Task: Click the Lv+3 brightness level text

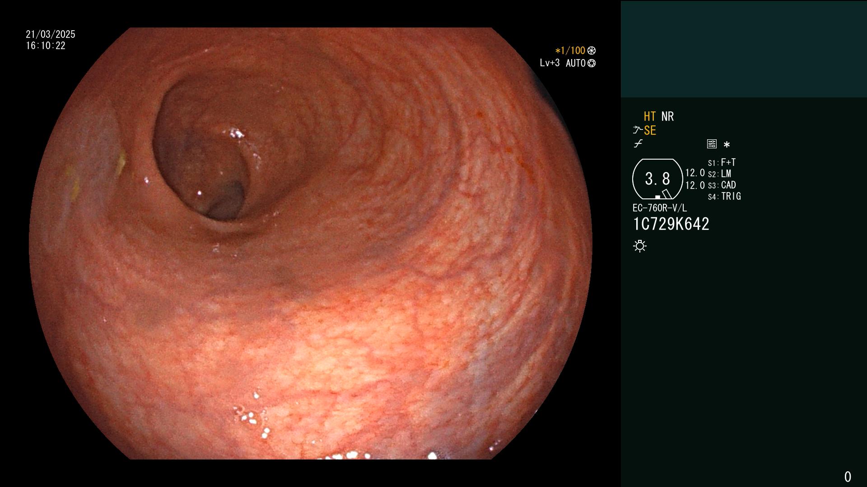Action: coord(550,63)
